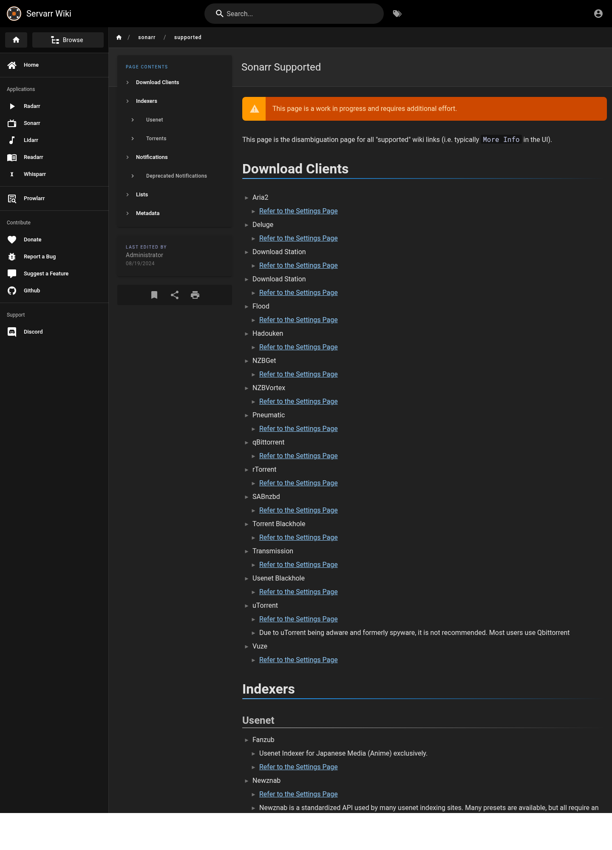Click the Prowlarr search icon
The height and width of the screenshot is (850, 612).
point(12,198)
